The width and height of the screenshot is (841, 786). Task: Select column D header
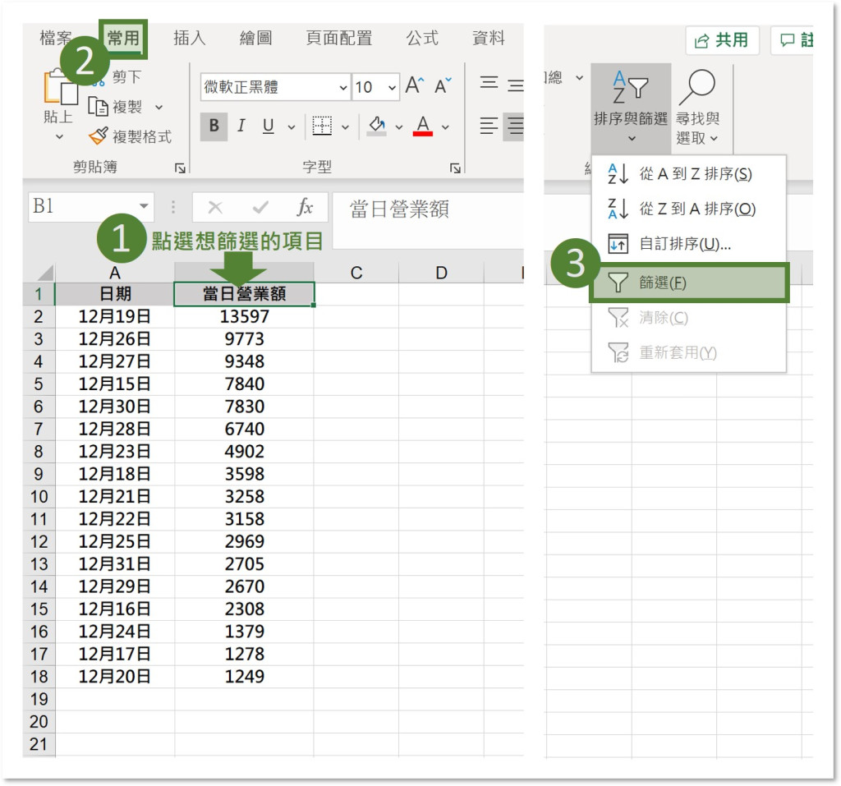(441, 273)
